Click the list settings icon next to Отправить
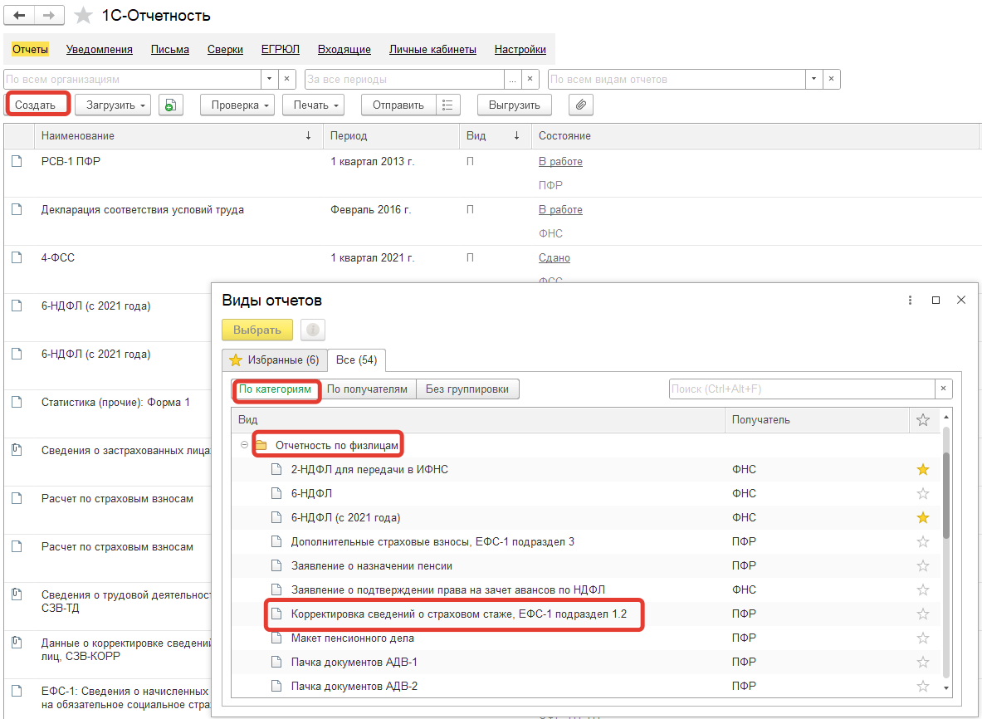The width and height of the screenshot is (982, 719). coord(447,105)
